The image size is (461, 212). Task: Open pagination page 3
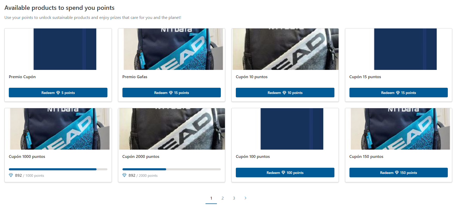[234, 198]
